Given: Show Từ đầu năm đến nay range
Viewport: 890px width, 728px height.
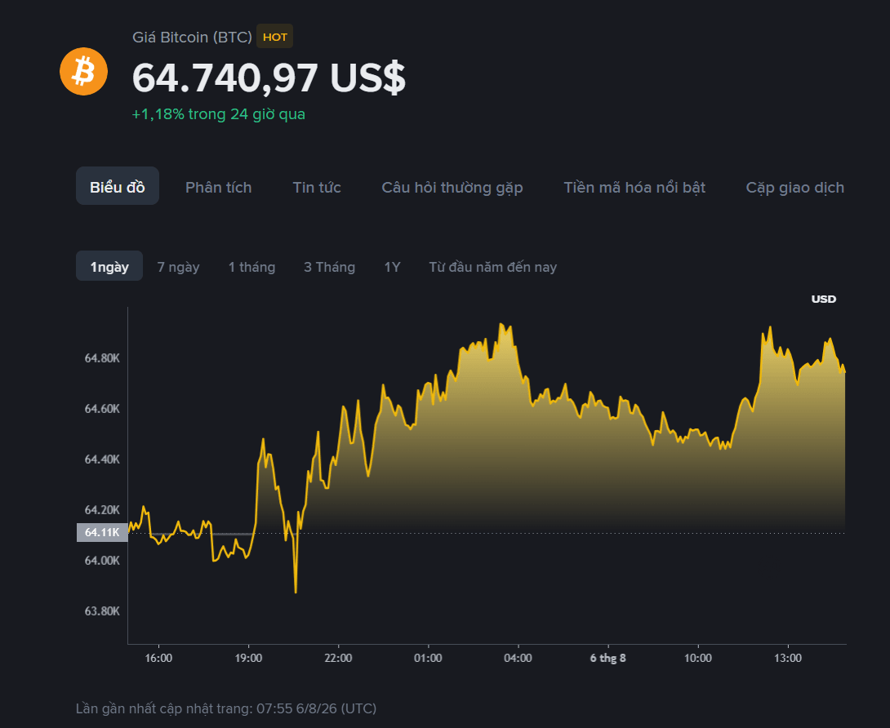Looking at the screenshot, I should tap(492, 267).
